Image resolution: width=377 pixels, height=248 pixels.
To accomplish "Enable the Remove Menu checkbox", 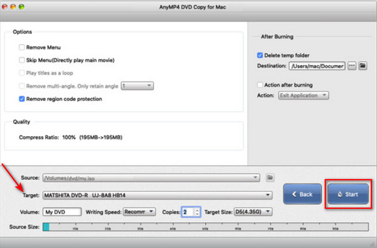I will (21, 47).
